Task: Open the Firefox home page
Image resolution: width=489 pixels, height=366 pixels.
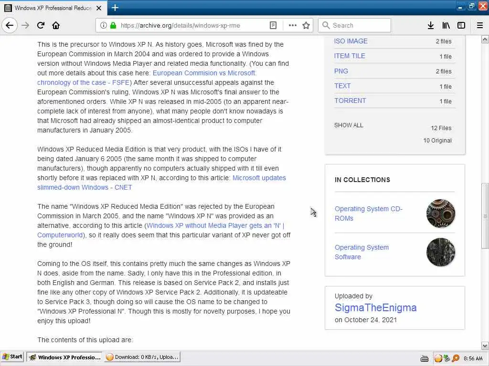Action: point(56,26)
